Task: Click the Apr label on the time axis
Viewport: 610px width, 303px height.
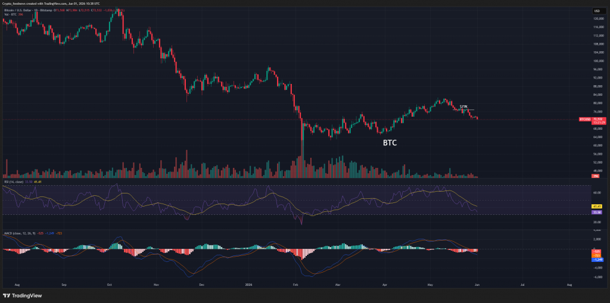Action: (385, 285)
